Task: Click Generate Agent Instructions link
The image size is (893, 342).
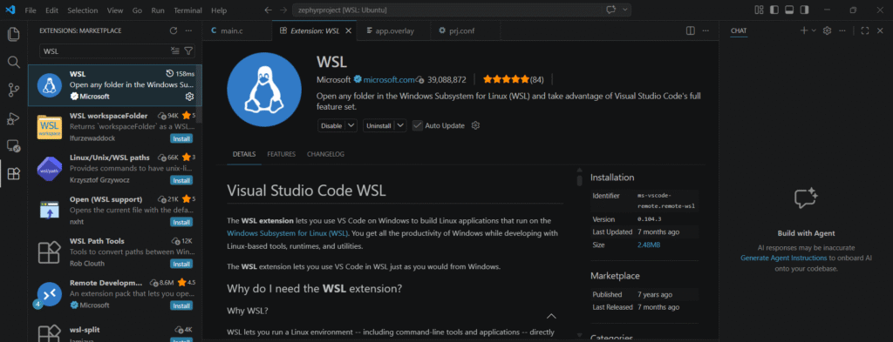Action: click(x=784, y=258)
